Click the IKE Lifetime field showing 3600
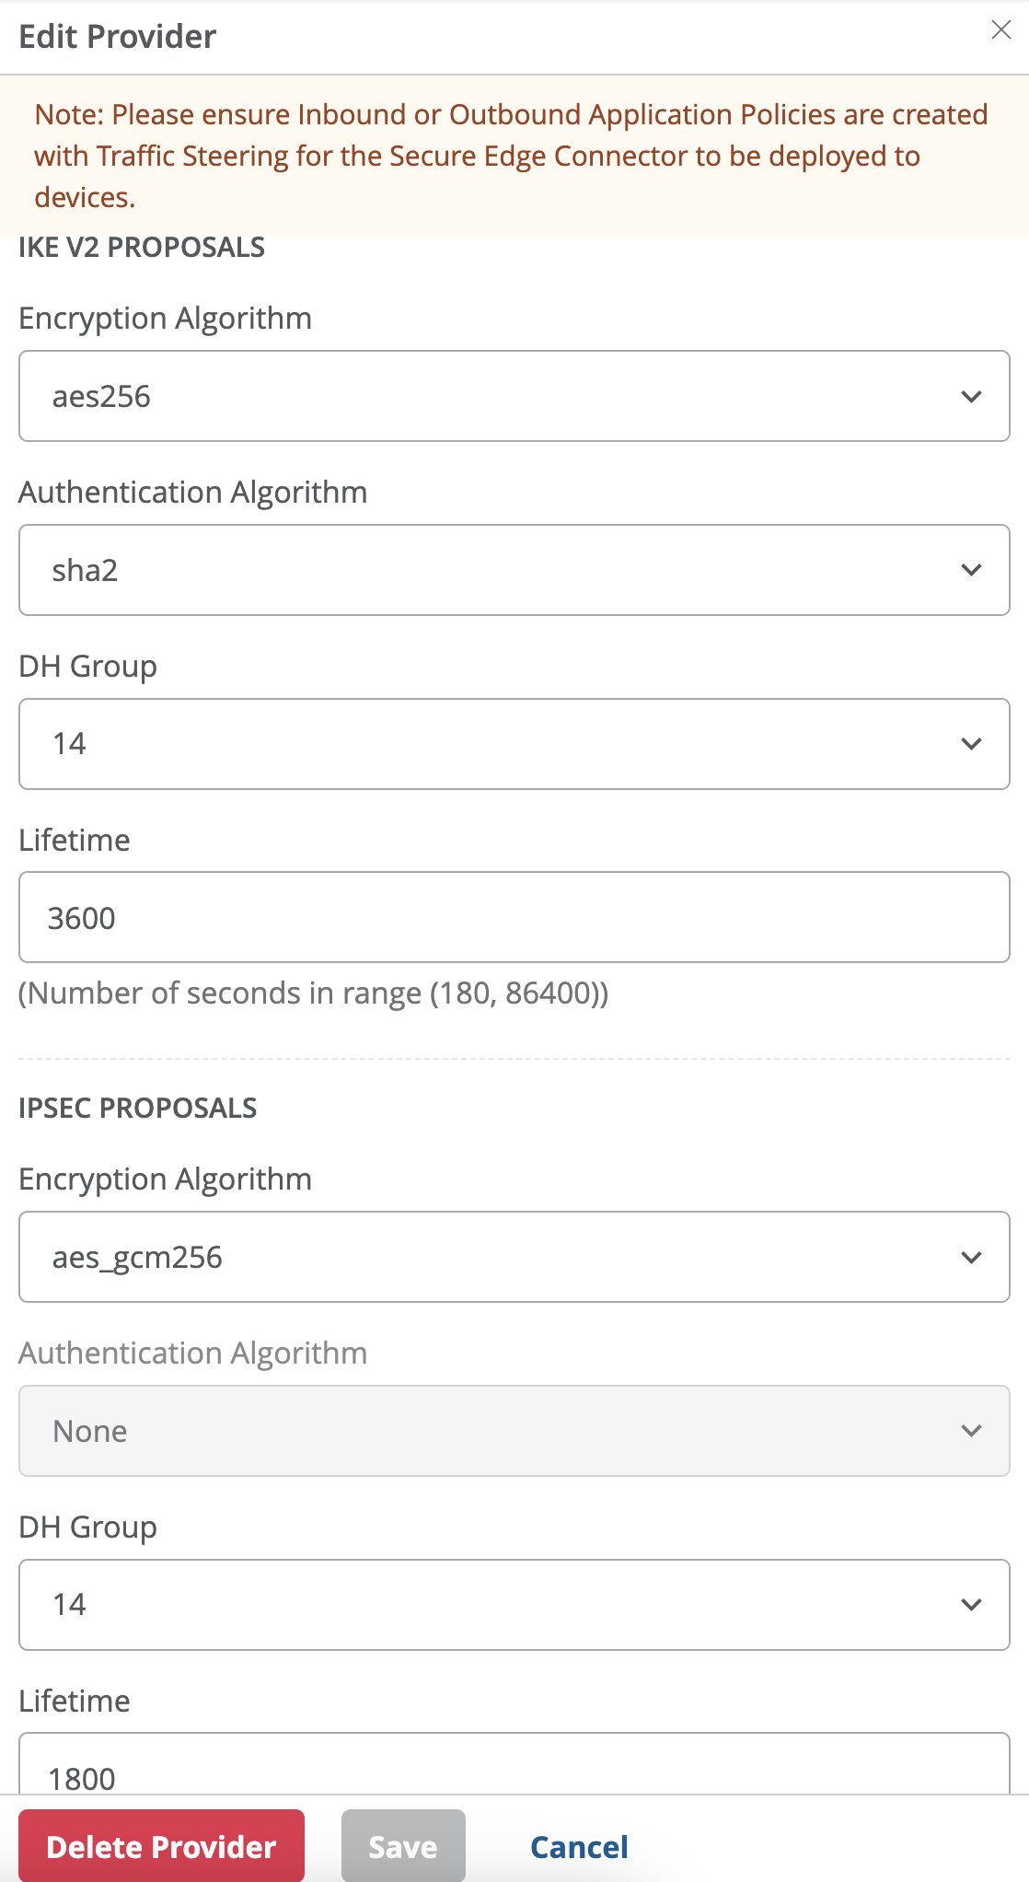Viewport: 1029px width, 1882px height. pos(514,918)
